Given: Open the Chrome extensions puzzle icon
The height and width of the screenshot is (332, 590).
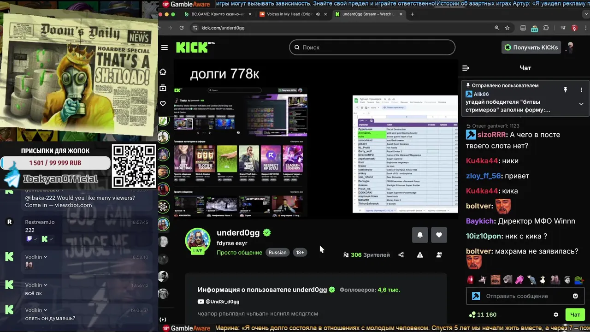Looking at the screenshot, I should [x=546, y=28].
